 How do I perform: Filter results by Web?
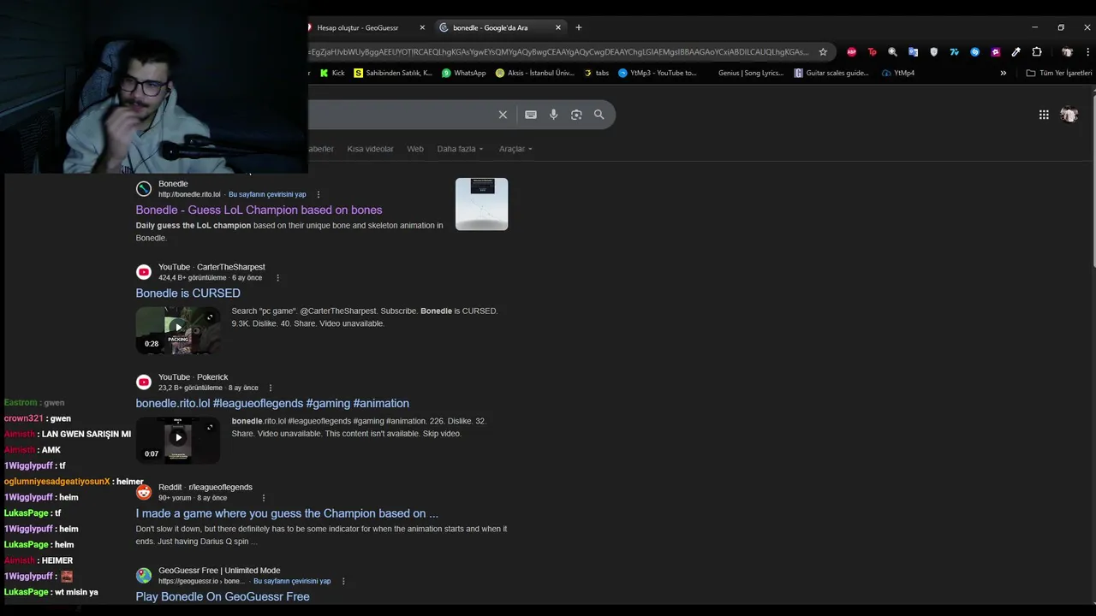point(415,149)
